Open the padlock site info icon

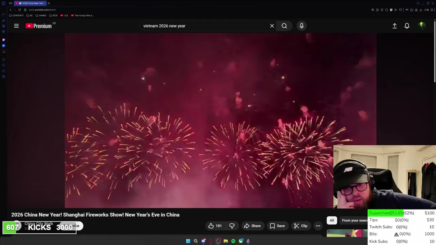tap(25, 10)
